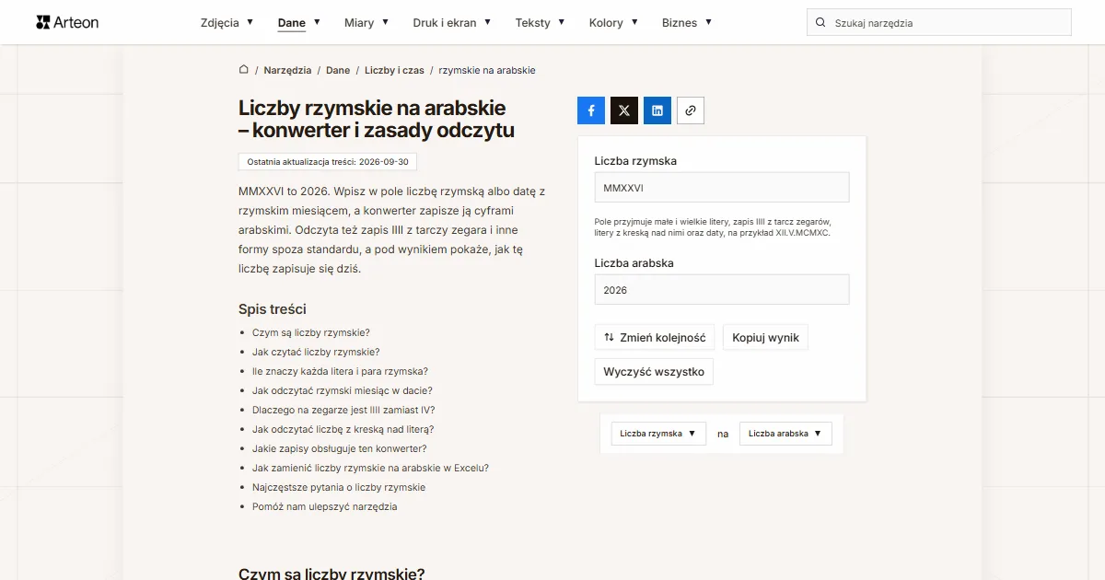This screenshot has height=580, width=1105.
Task: Focus the Liczba rzymska input field
Action: (722, 187)
